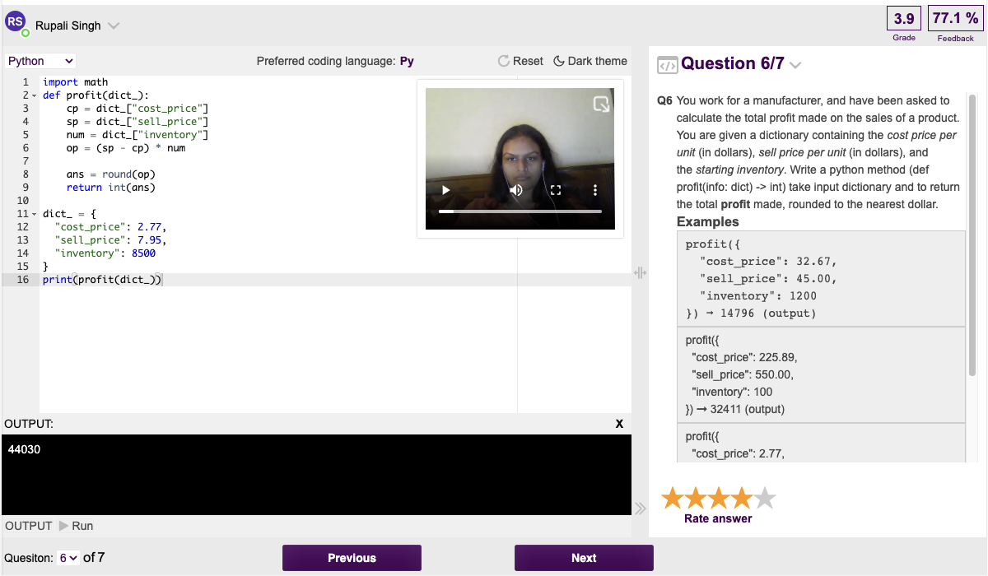Click the video pop-out corner icon
The image size is (988, 576).
click(x=602, y=104)
